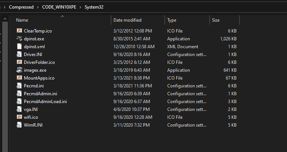Select the dpinst.exe application icon
The width and height of the screenshot is (287, 152).
coord(19,39)
